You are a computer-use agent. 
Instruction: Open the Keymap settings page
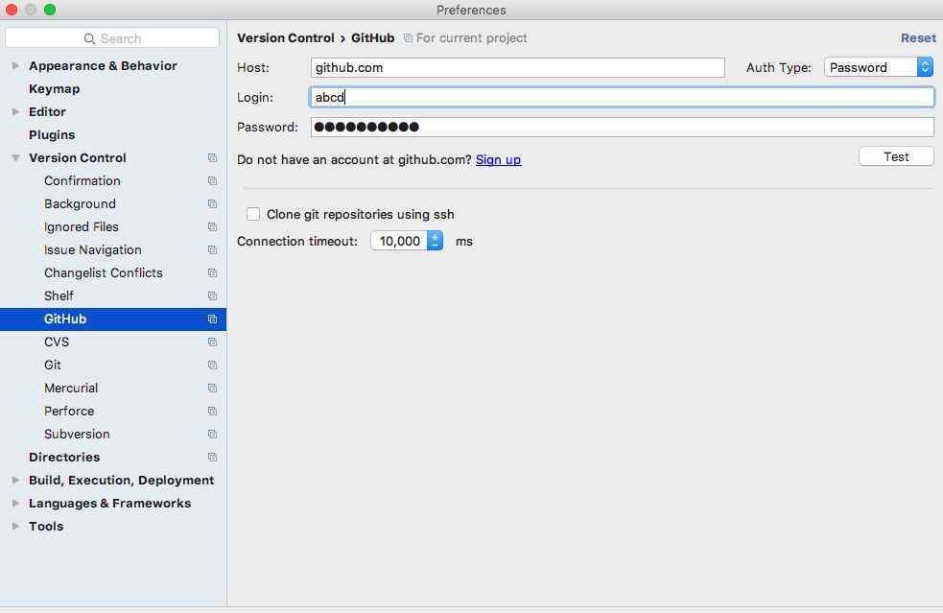54,89
